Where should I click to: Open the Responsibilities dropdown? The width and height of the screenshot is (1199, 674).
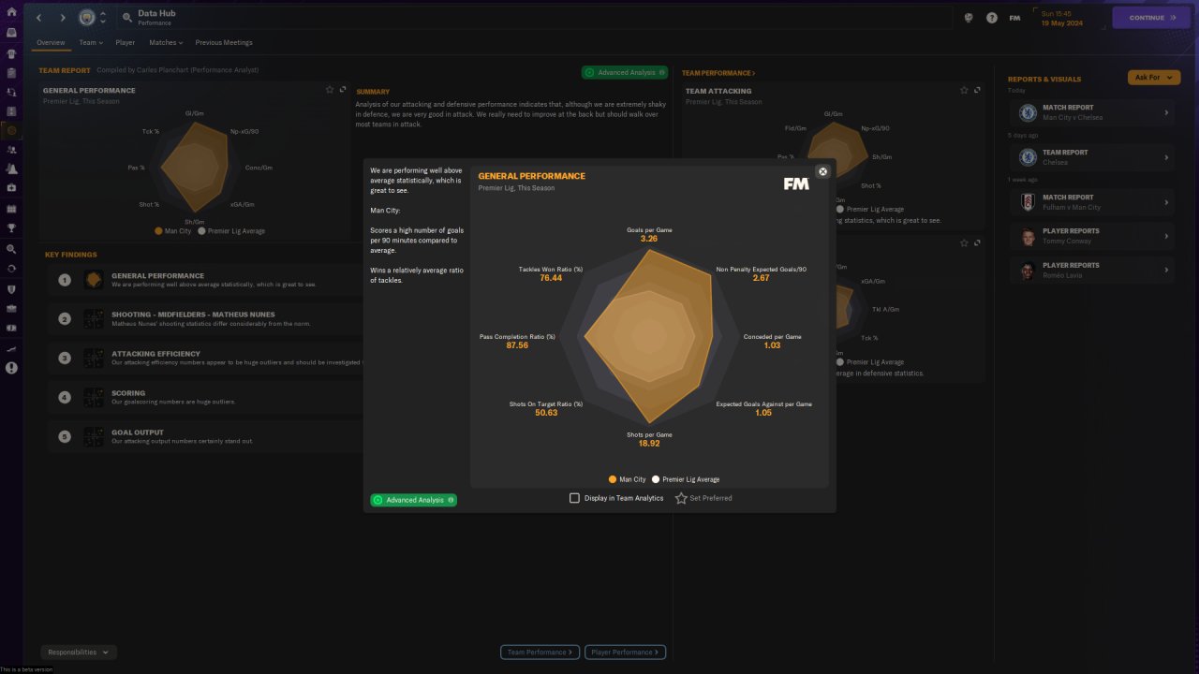point(78,652)
